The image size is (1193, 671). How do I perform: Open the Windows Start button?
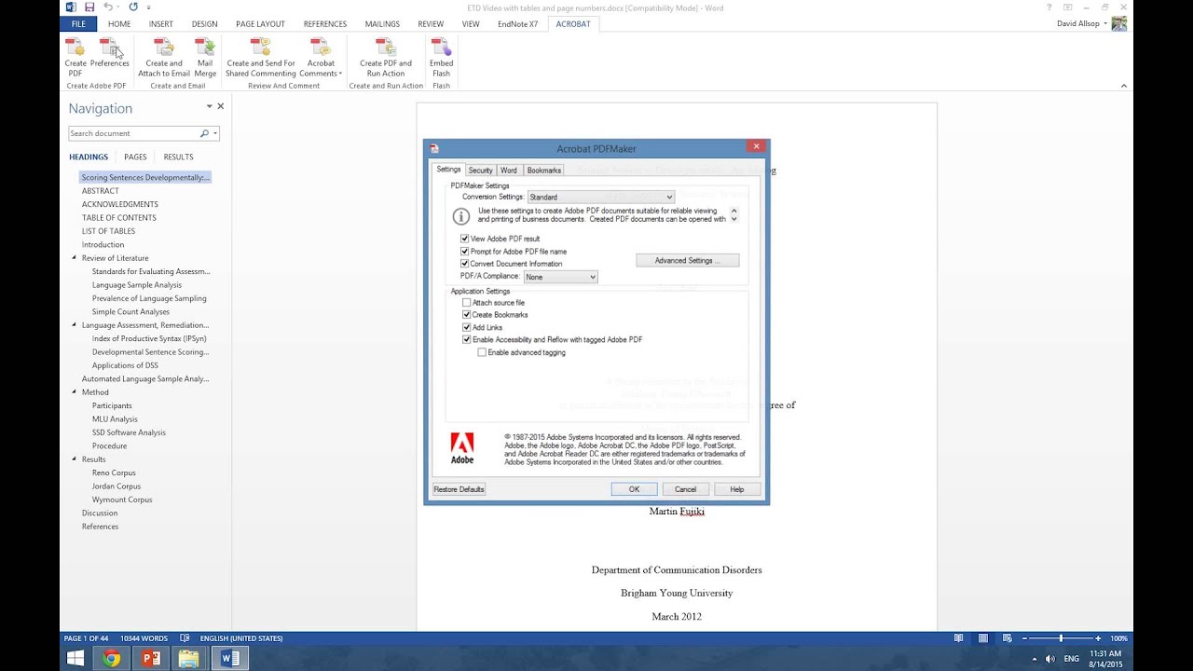(75, 659)
